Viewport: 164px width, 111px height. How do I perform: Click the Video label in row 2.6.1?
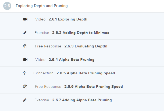[x=40, y=19]
